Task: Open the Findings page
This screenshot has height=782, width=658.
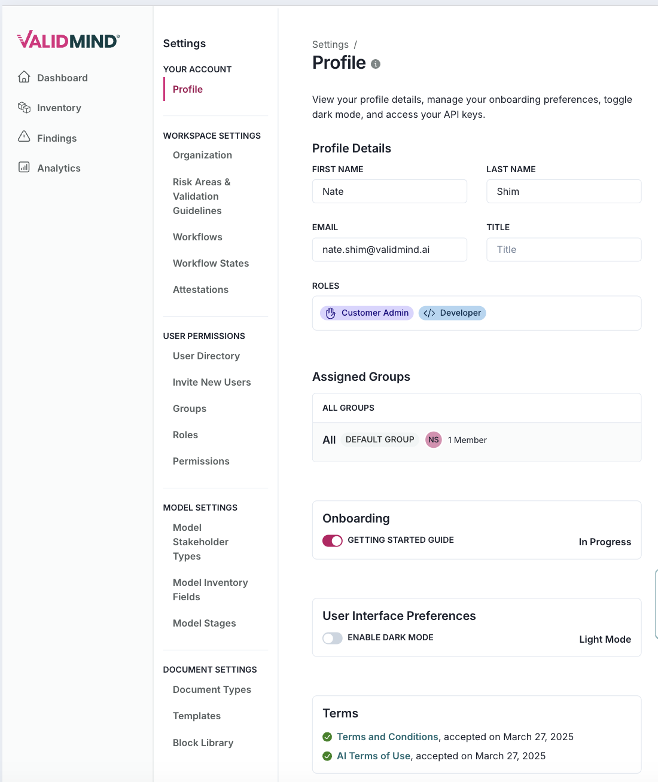Action: (56, 138)
